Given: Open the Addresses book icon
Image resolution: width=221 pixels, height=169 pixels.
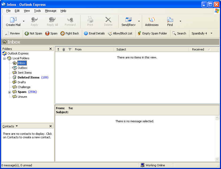Looking at the screenshot, I should pyautogui.click(x=152, y=22).
